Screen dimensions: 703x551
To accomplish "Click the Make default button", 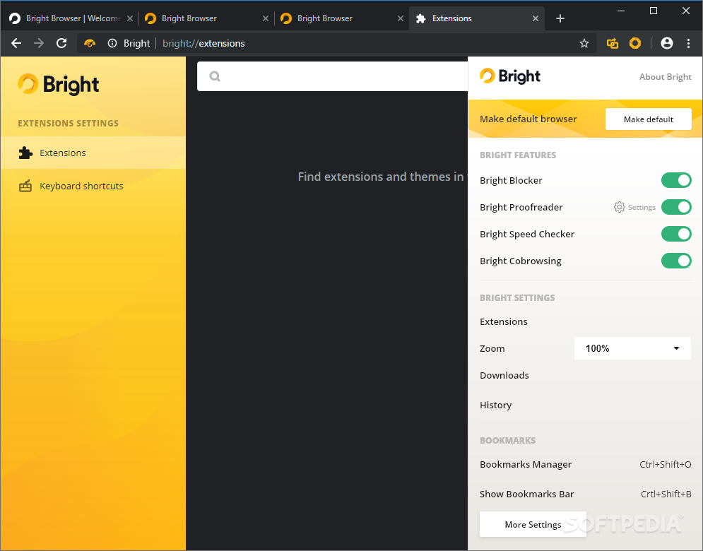I will [x=649, y=119].
